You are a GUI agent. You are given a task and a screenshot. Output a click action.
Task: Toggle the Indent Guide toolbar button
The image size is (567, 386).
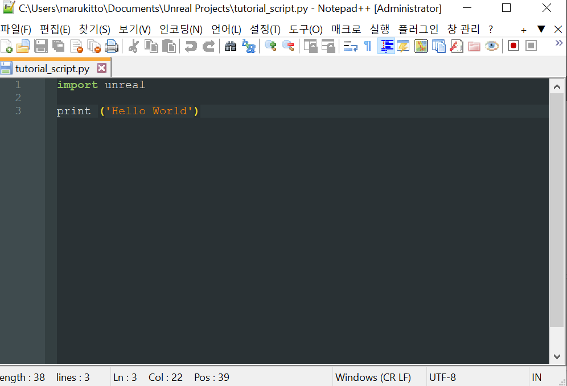point(386,46)
